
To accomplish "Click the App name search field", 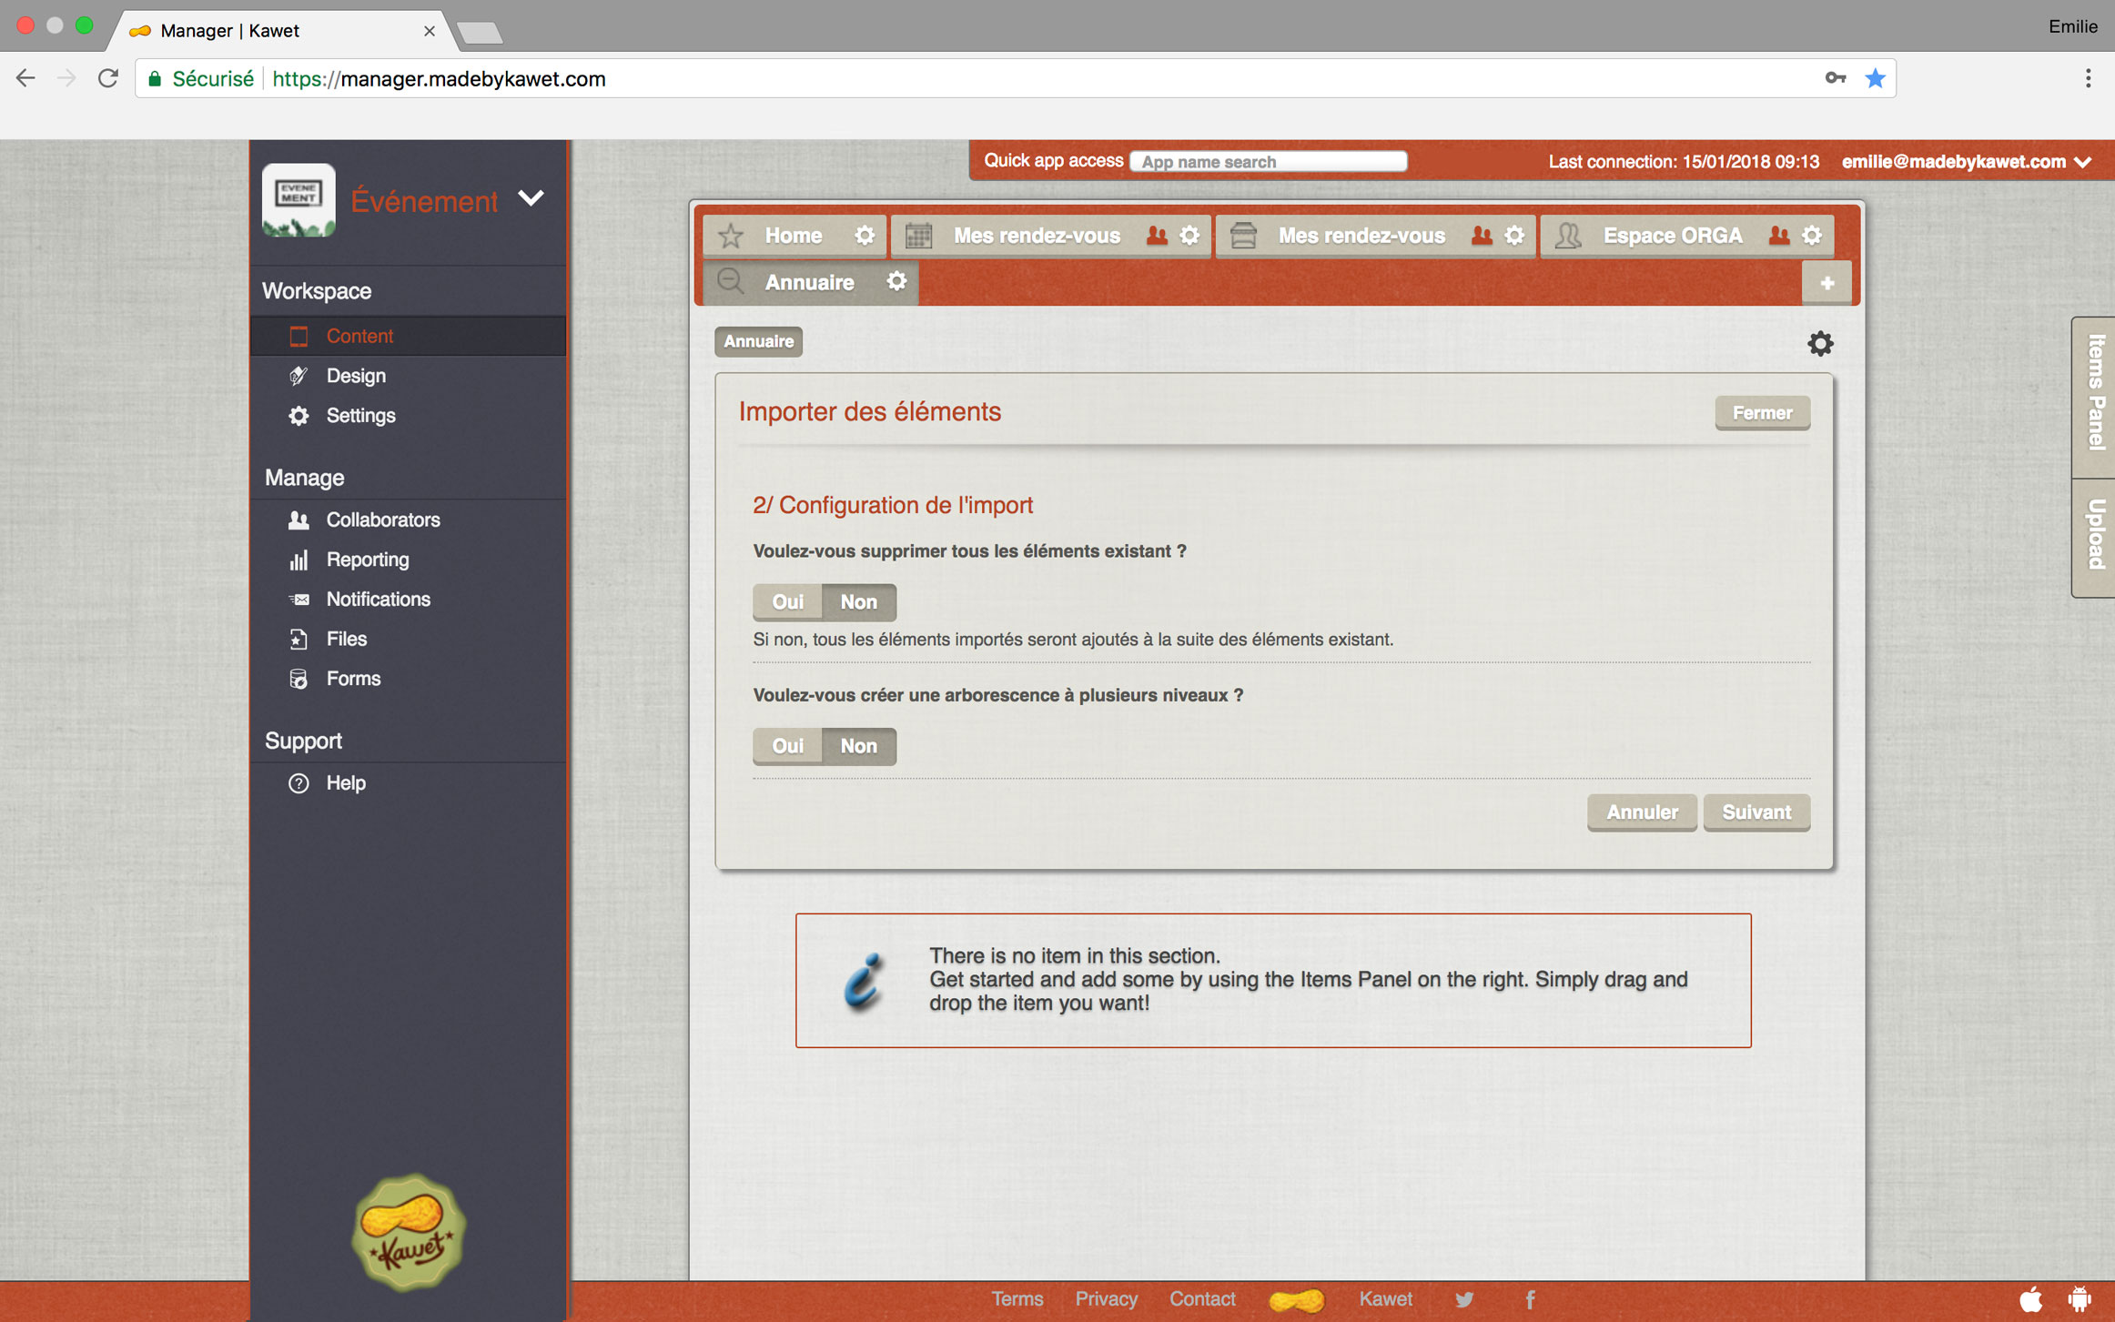I will (x=1268, y=162).
